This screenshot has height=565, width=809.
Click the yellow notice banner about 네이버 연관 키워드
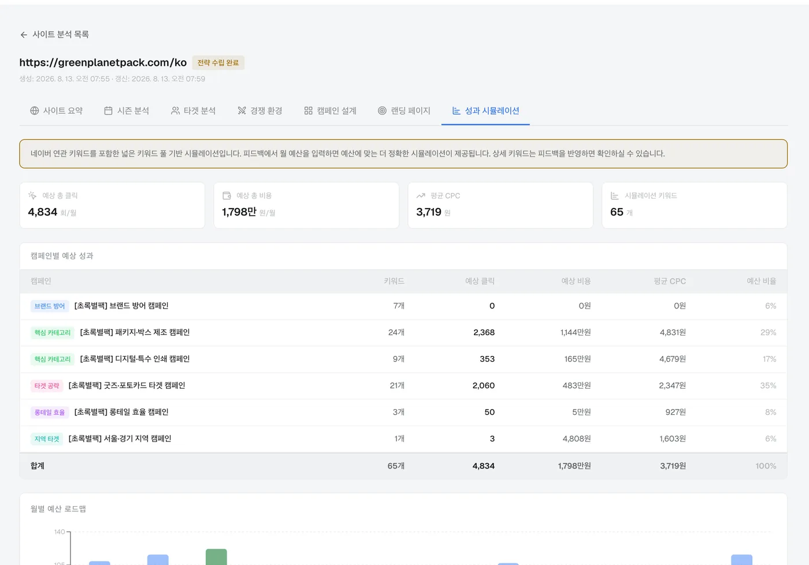click(403, 154)
